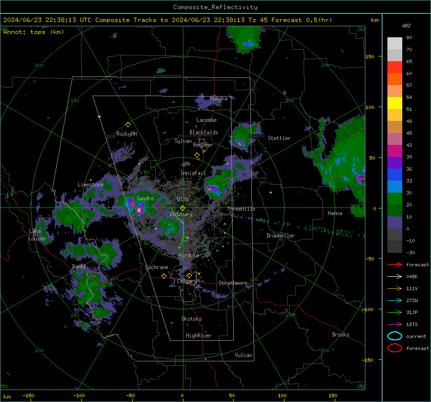Screen dimensions: 431x402
Task: Pick the yellow 51-54 dBZ swatch
Action: pyautogui.click(x=395, y=103)
